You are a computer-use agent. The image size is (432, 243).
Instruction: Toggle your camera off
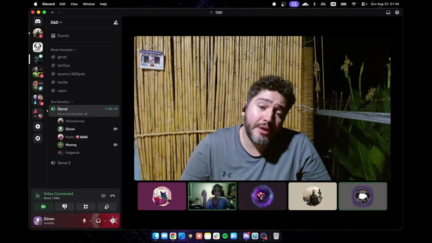point(44,207)
